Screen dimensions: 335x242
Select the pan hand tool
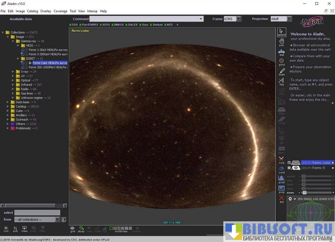[x=281, y=42]
